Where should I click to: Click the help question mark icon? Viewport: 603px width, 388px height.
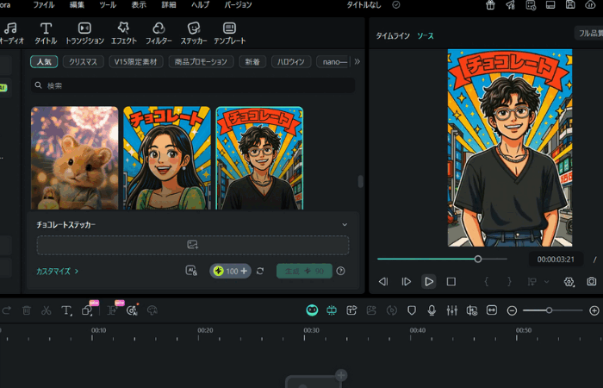pos(340,271)
